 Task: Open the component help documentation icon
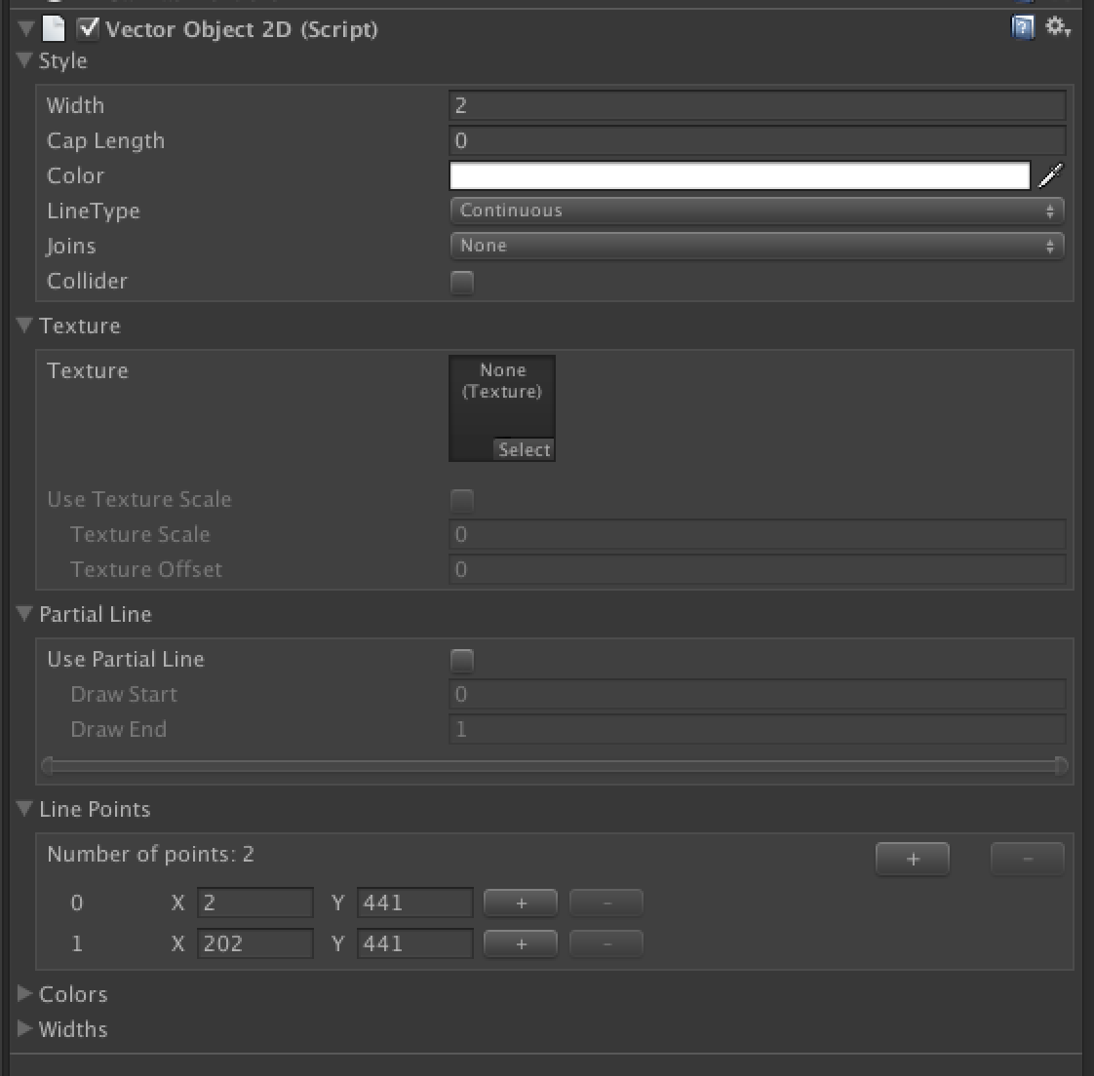click(x=1021, y=28)
